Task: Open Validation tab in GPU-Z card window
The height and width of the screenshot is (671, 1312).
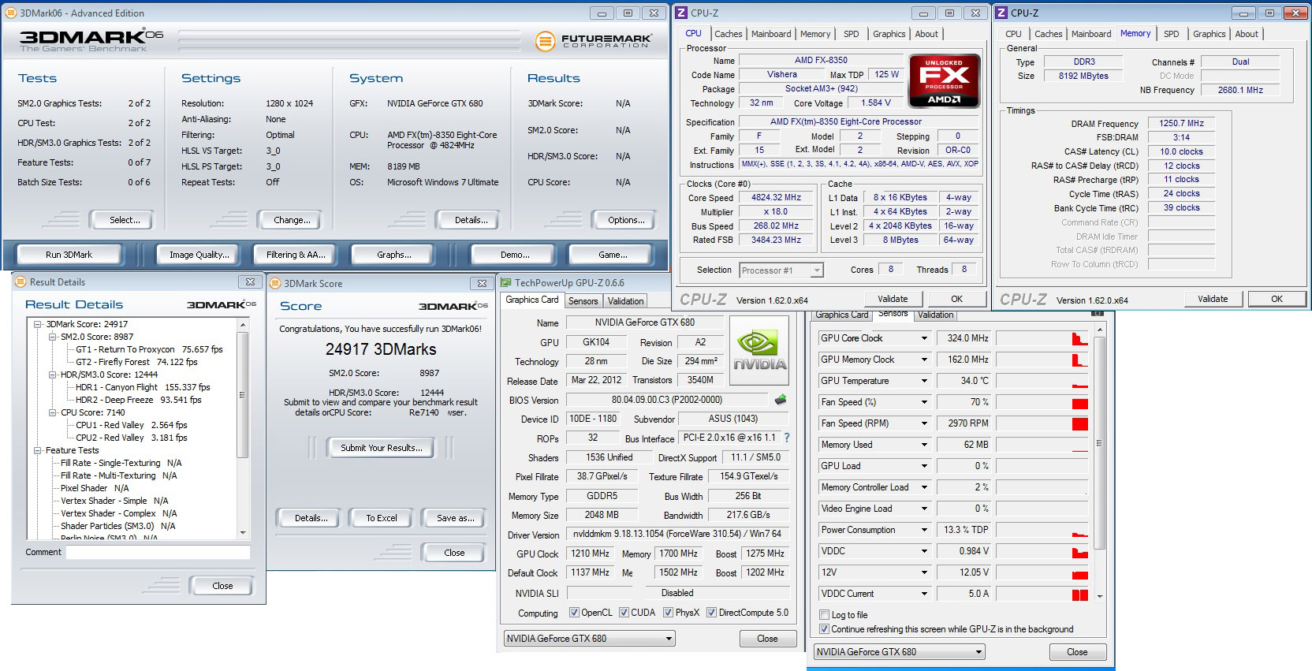Action: pyautogui.click(x=625, y=301)
